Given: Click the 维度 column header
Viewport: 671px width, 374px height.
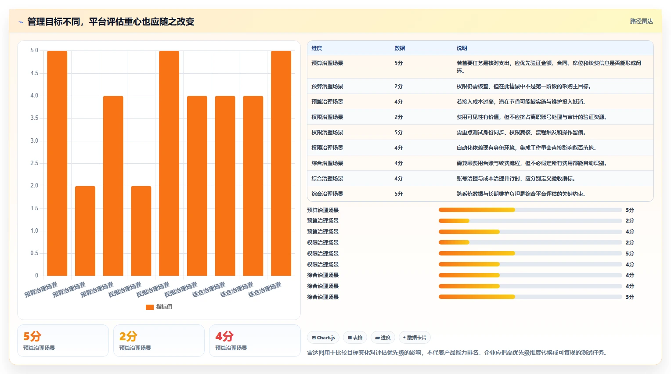Looking at the screenshot, I should pos(317,48).
